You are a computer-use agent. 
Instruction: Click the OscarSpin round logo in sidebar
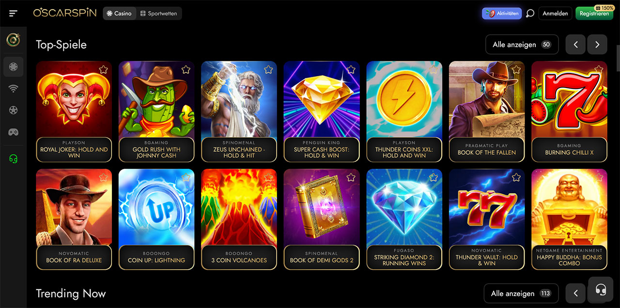click(13, 40)
